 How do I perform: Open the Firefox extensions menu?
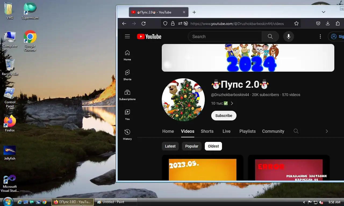click(338, 24)
